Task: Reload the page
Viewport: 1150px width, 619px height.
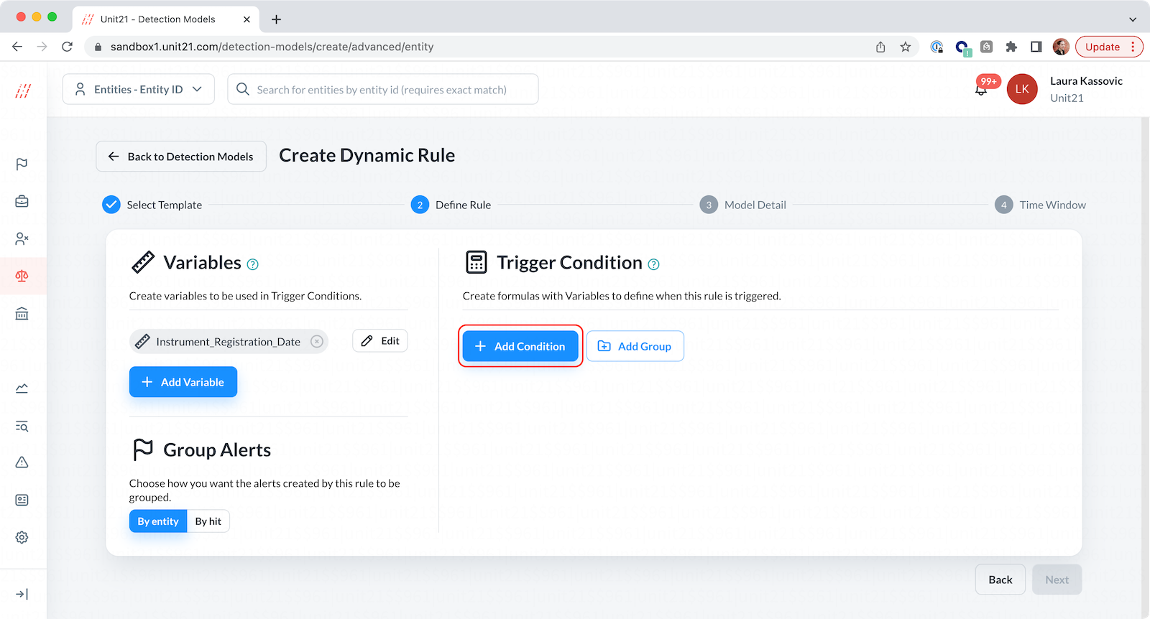Action: click(67, 47)
